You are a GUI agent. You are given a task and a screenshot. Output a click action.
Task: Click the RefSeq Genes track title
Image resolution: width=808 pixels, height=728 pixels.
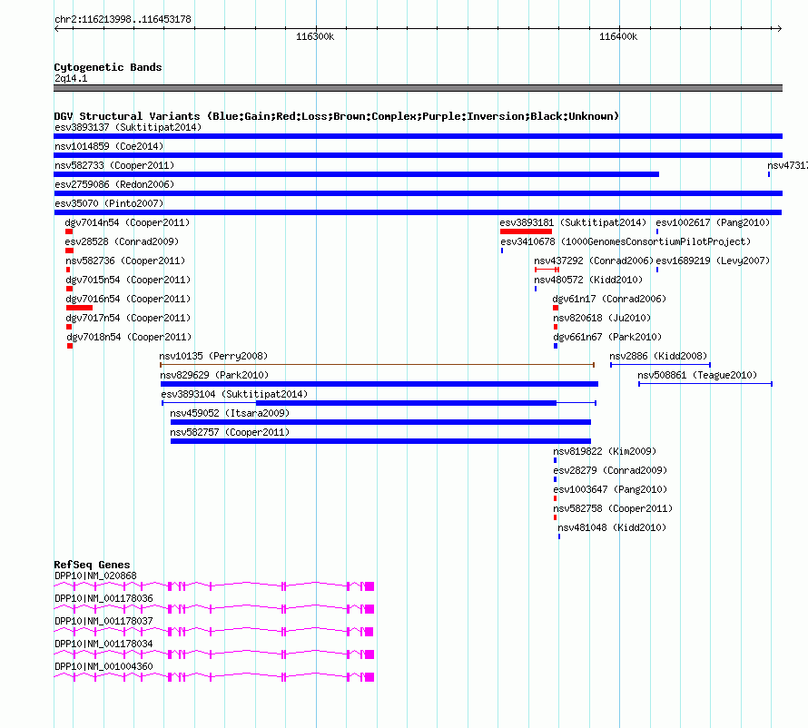click(92, 565)
